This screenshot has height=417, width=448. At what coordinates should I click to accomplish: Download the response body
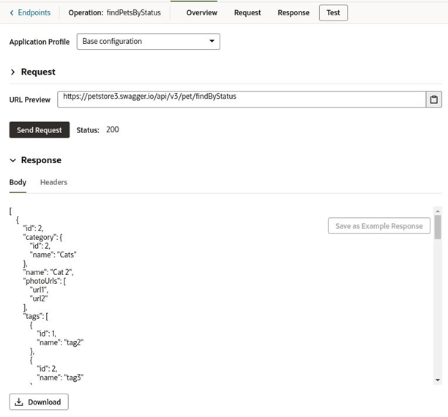click(x=39, y=402)
